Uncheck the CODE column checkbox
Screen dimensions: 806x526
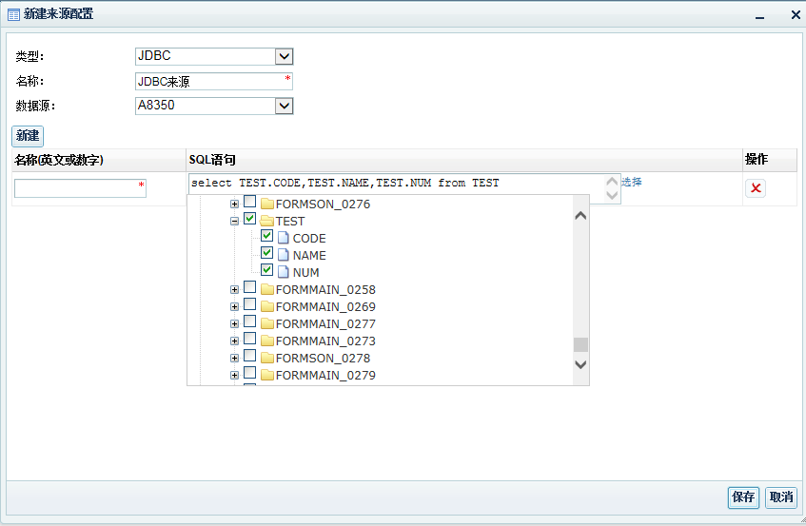pos(266,235)
